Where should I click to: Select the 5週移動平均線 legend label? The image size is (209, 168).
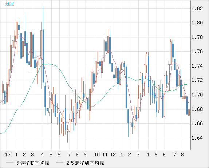point(33,163)
